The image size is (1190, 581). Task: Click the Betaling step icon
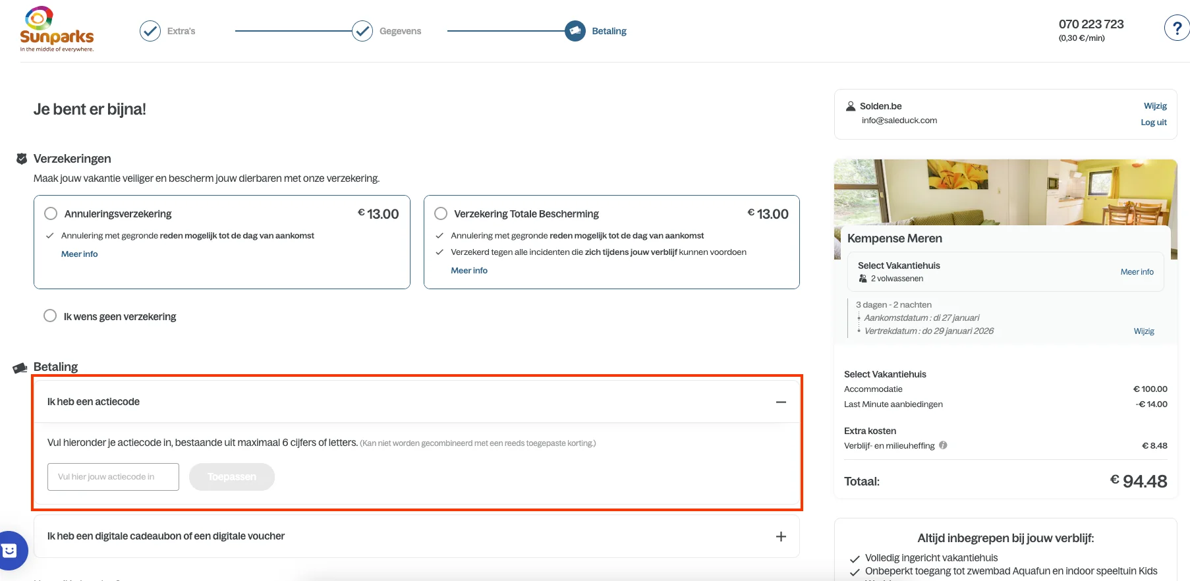[575, 31]
